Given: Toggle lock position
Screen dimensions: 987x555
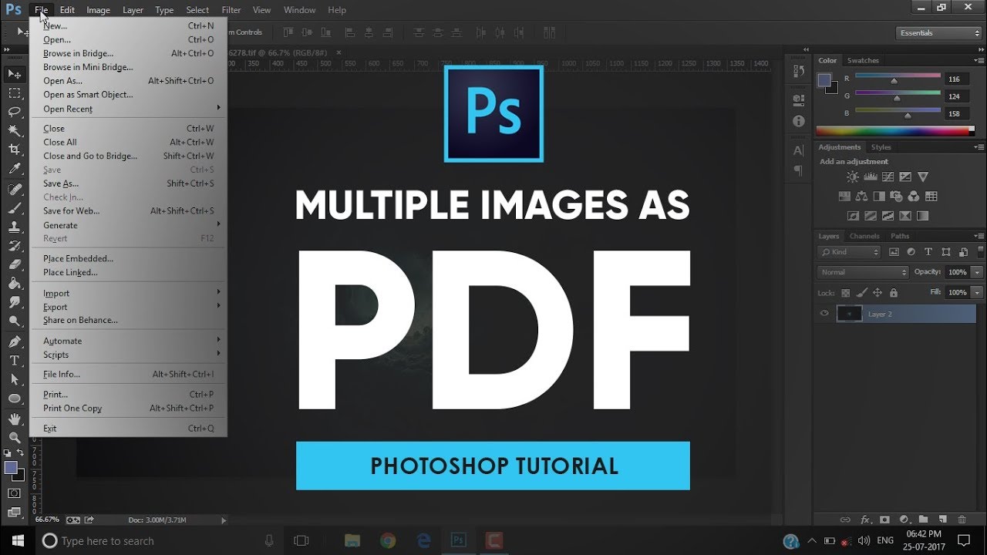Looking at the screenshot, I should tap(878, 293).
